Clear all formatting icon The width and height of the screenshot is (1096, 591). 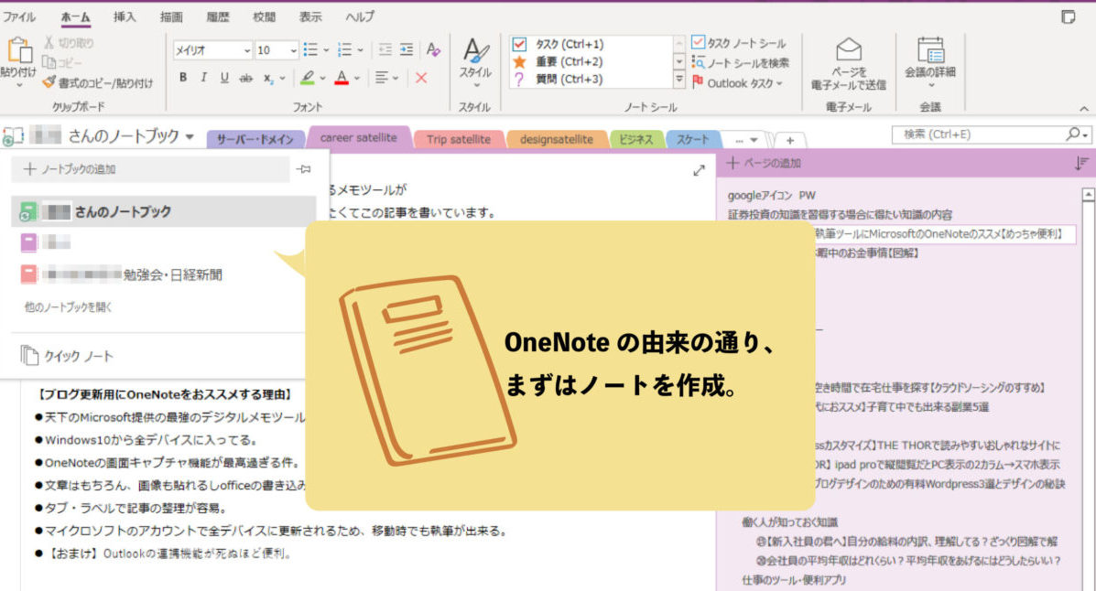pos(433,49)
